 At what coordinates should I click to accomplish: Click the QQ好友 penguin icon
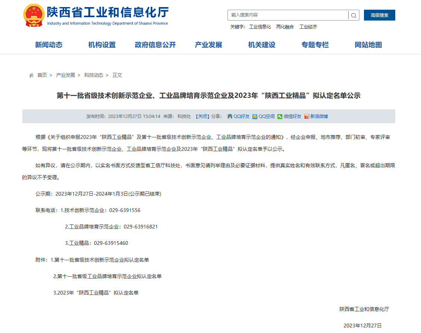tap(230, 116)
